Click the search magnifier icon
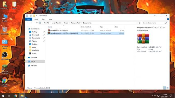Viewport: 175px width, 98px height. [166, 23]
